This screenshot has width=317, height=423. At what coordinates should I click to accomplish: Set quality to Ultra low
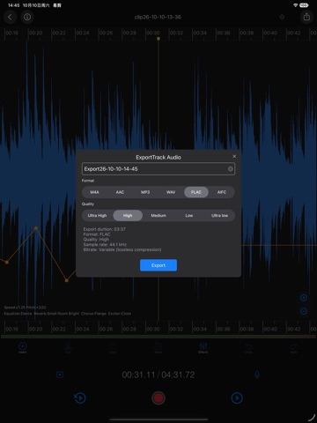click(219, 215)
